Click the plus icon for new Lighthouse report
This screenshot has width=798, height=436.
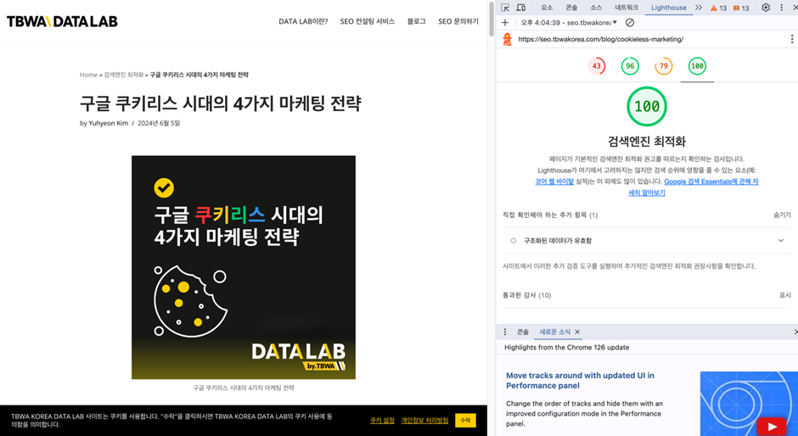505,23
